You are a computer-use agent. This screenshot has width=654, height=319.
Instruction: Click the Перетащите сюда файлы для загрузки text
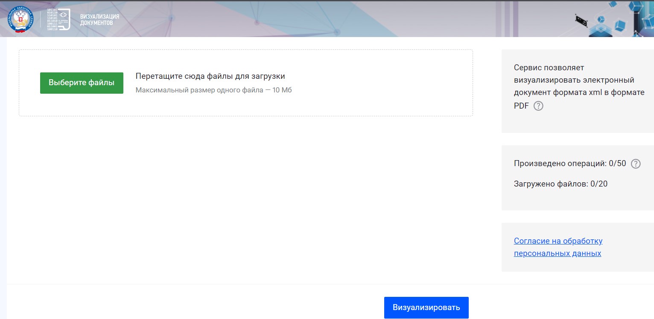210,76
